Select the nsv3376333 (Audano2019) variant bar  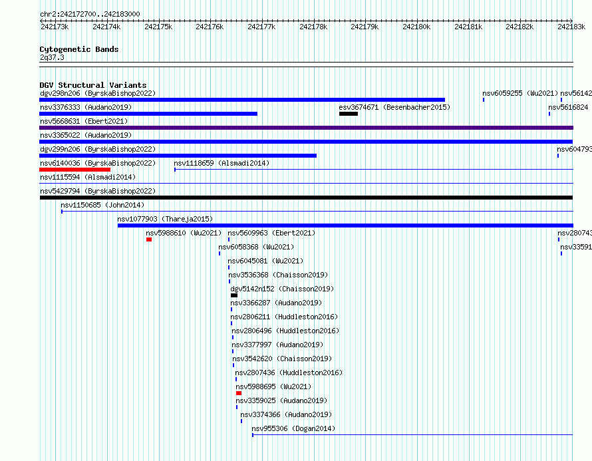click(148, 114)
